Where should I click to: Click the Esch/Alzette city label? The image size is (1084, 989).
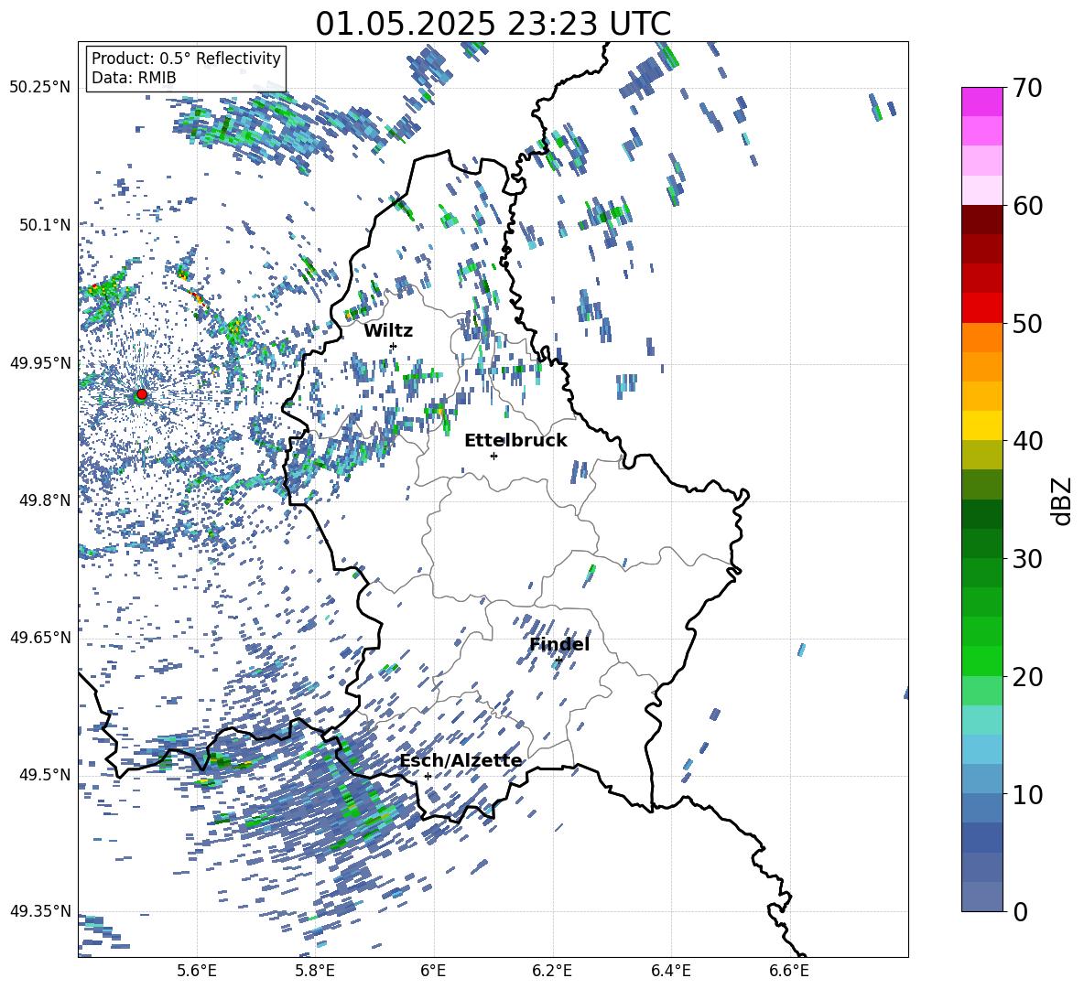coord(461,761)
